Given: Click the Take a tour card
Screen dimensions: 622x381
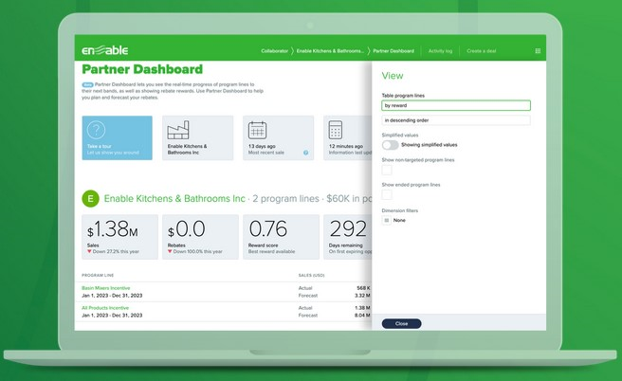Looking at the screenshot, I should point(117,138).
